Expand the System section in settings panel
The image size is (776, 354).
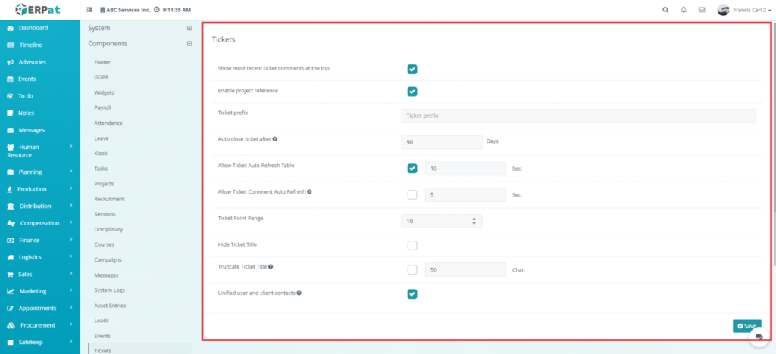pyautogui.click(x=189, y=28)
